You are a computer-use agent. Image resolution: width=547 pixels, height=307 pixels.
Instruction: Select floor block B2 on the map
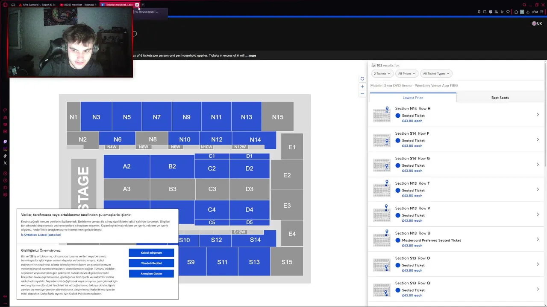172,166
